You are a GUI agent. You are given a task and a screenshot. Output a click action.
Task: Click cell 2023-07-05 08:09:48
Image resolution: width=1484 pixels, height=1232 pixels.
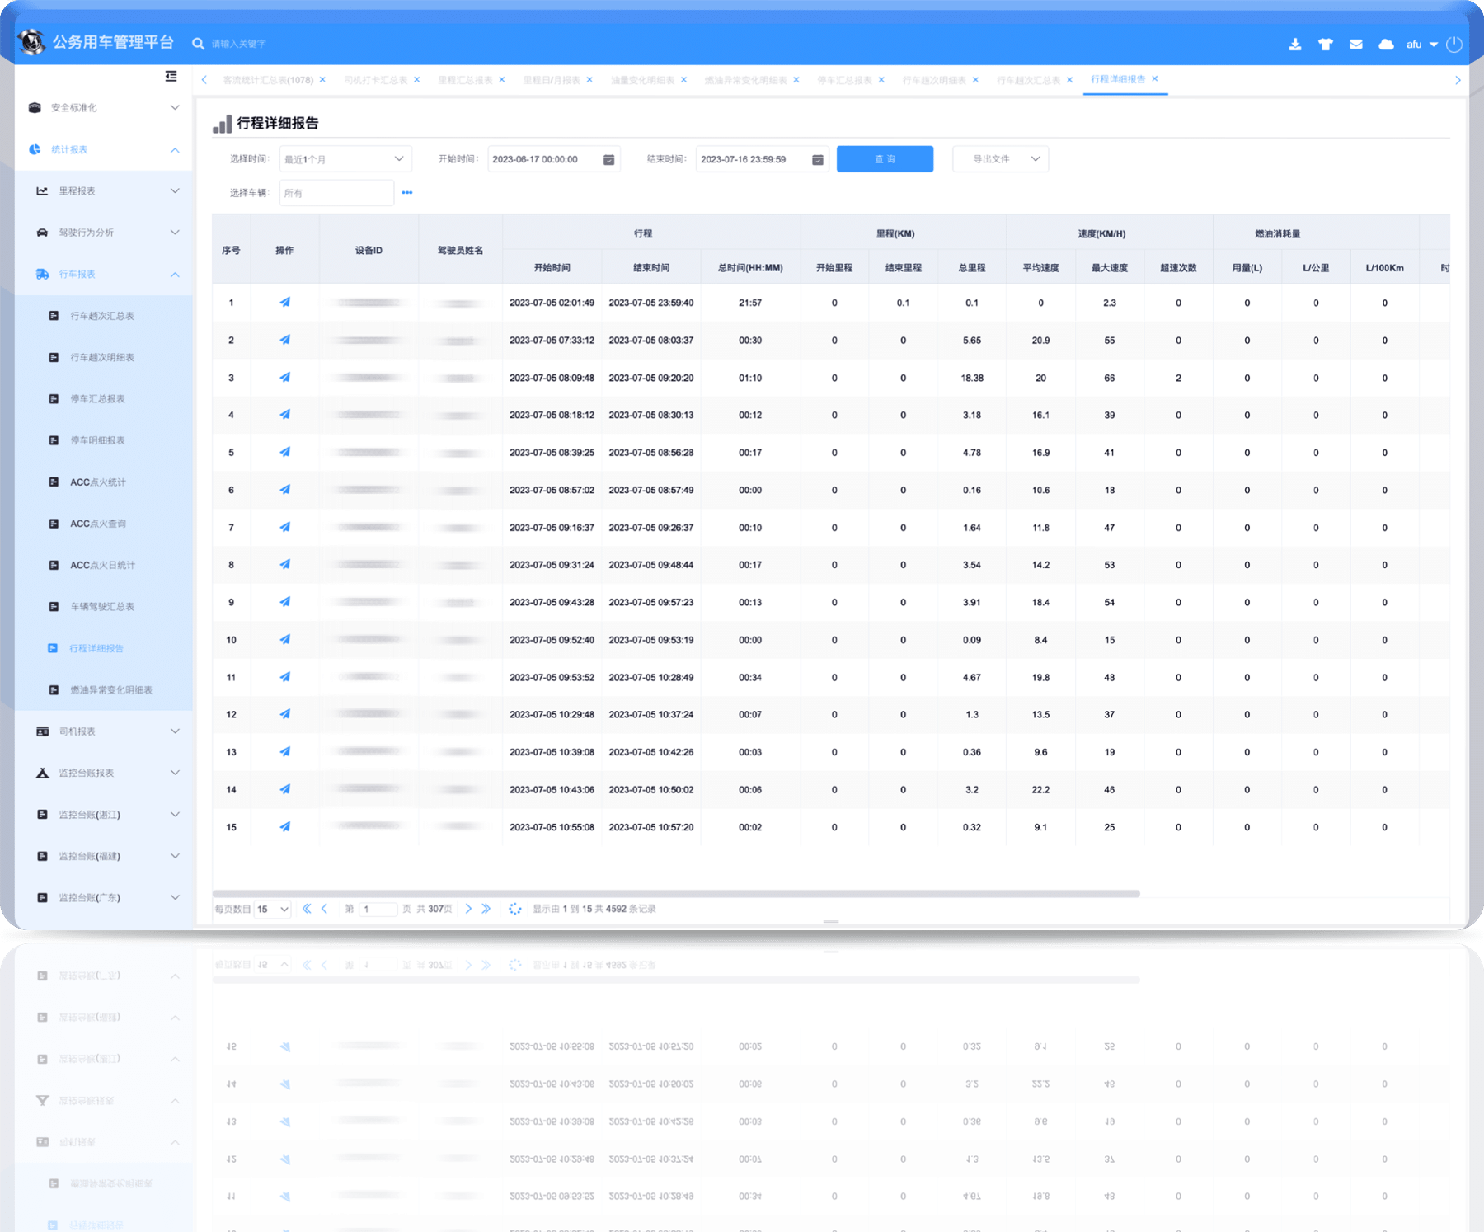coord(552,378)
